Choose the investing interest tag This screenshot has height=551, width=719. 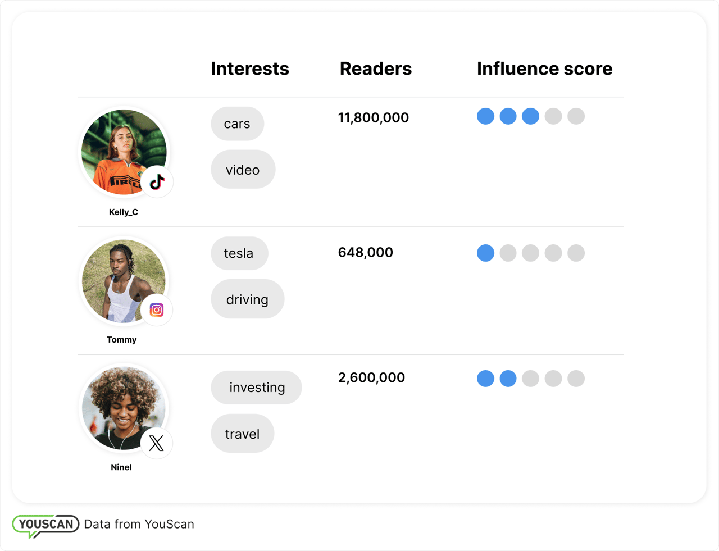(257, 388)
